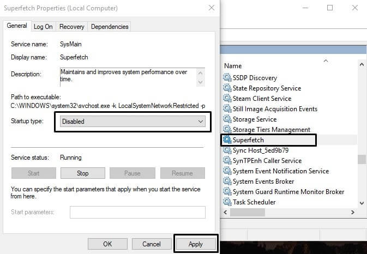Switch to the Log On tab
This screenshot has width=367, height=254.
43,27
